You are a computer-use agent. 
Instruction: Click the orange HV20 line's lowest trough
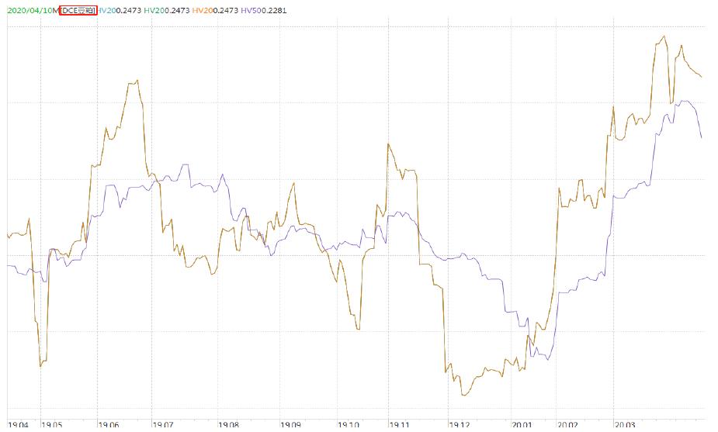coord(463,396)
